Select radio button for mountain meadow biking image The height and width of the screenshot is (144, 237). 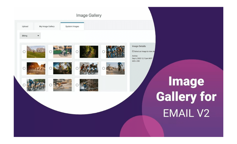pyautogui.click(x=24, y=52)
